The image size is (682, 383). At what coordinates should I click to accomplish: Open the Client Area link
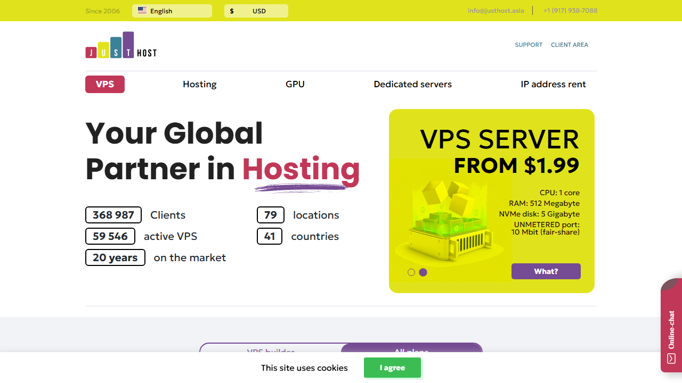570,45
